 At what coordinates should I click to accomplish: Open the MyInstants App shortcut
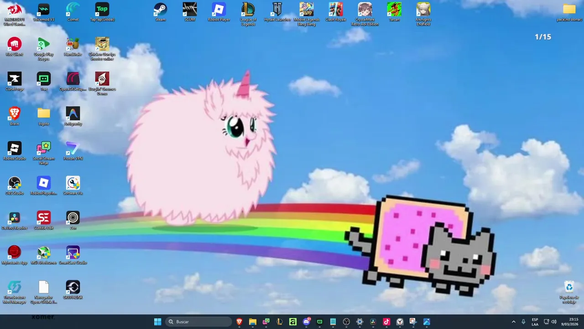(14, 255)
